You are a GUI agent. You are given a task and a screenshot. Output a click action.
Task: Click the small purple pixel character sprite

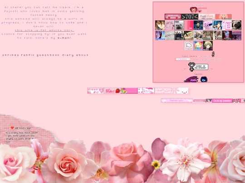pyautogui.click(x=213, y=54)
